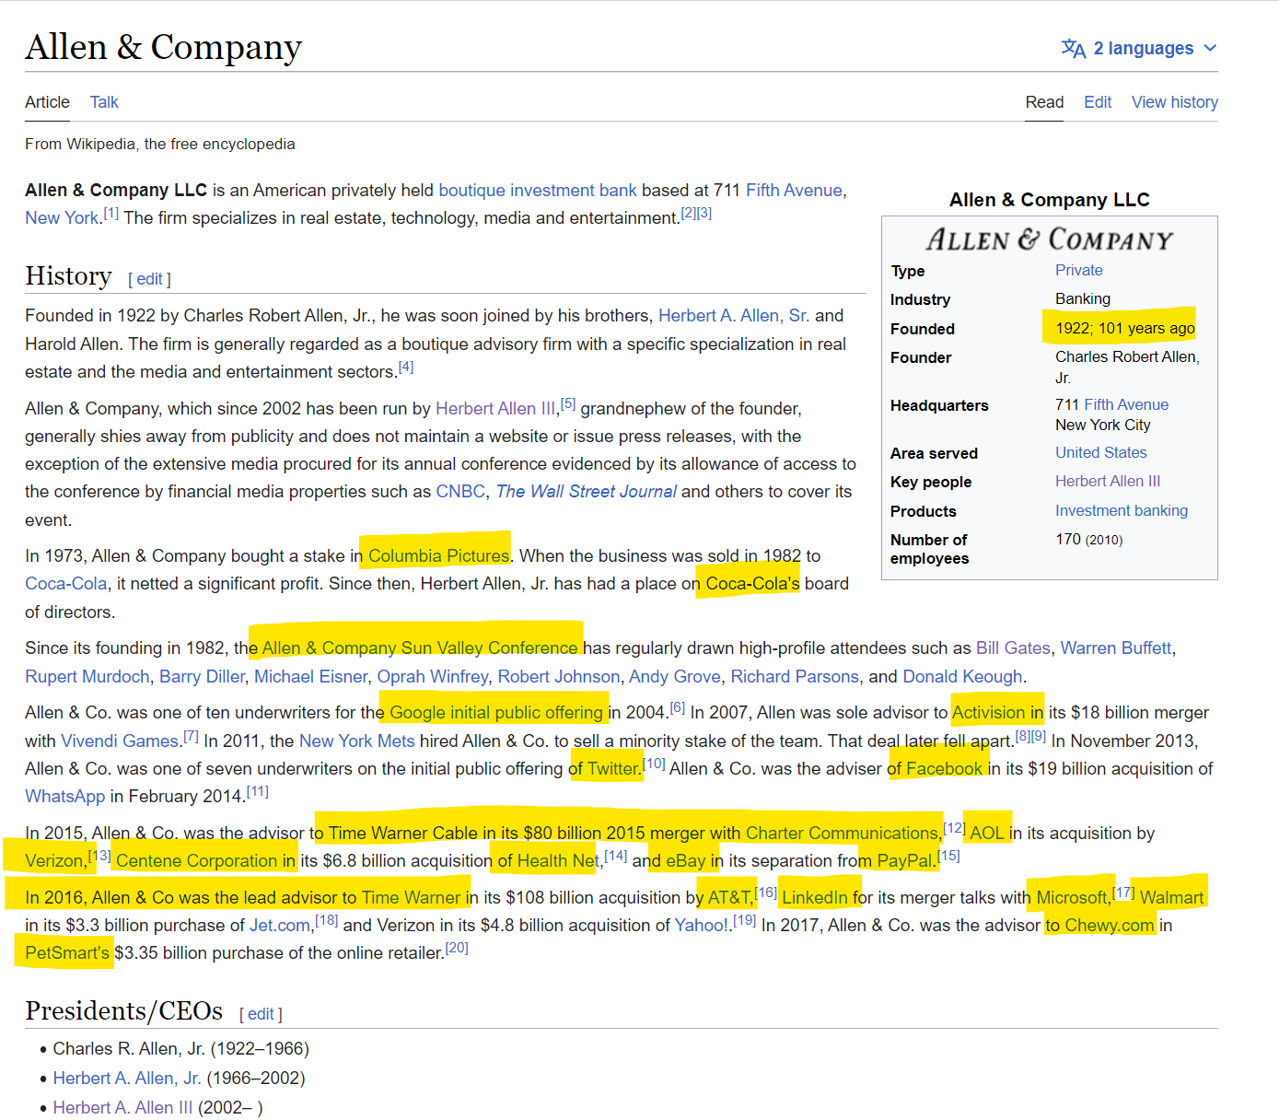Open the Warren Buffett link
This screenshot has height=1120, width=1279.
(1116, 648)
